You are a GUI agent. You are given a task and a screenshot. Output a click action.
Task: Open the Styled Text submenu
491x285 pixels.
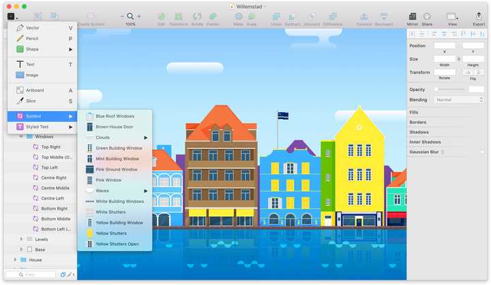(42, 127)
